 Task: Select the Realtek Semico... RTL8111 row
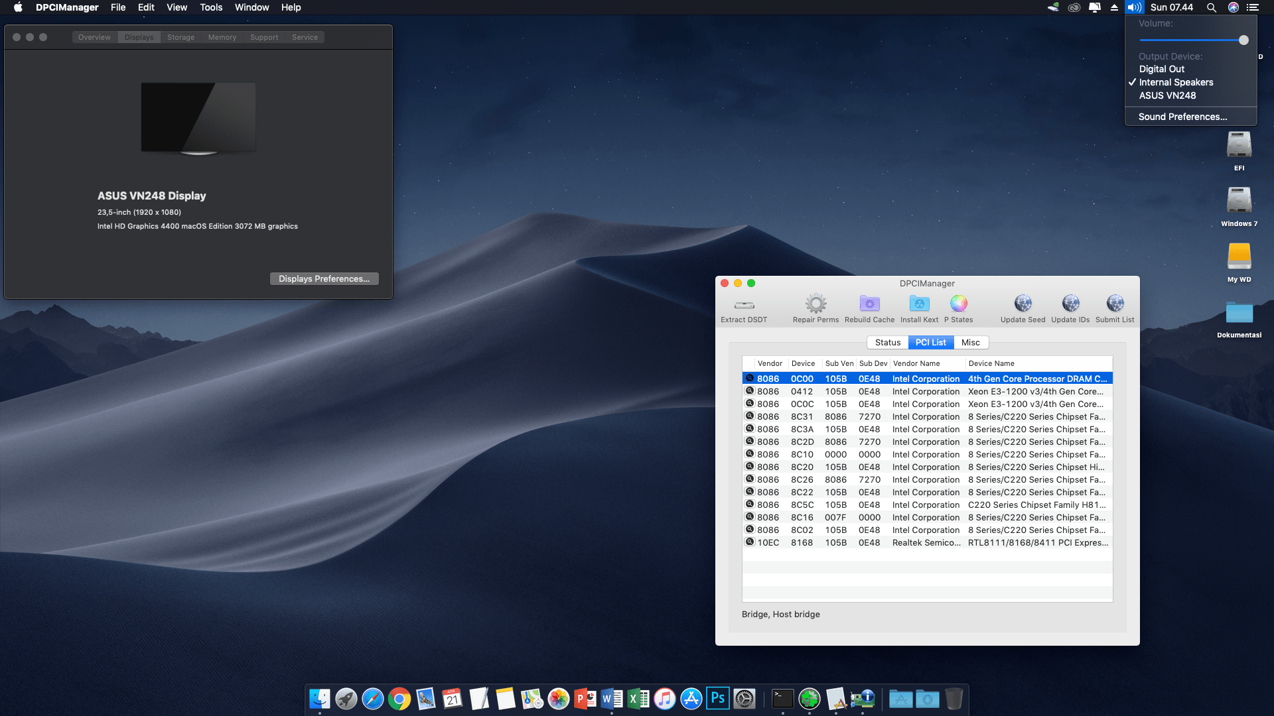[x=927, y=542]
